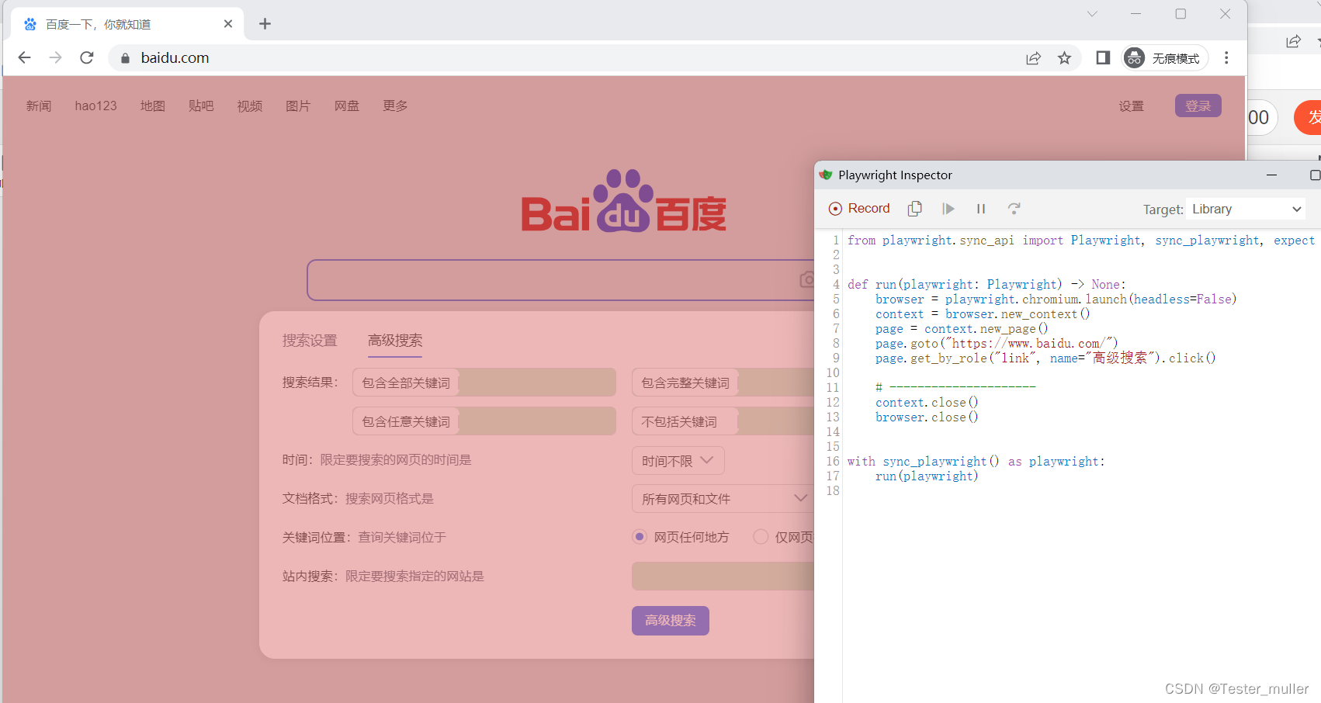
Task: Select the 网页任何地方 radio button
Action: [640, 537]
